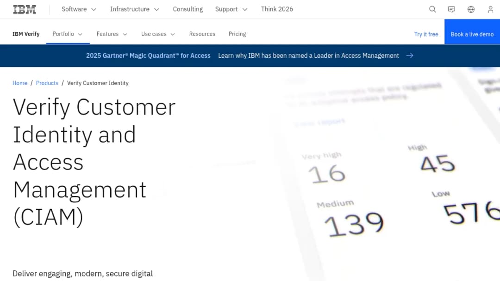Open Think 2026 link in top navigation

point(277,9)
